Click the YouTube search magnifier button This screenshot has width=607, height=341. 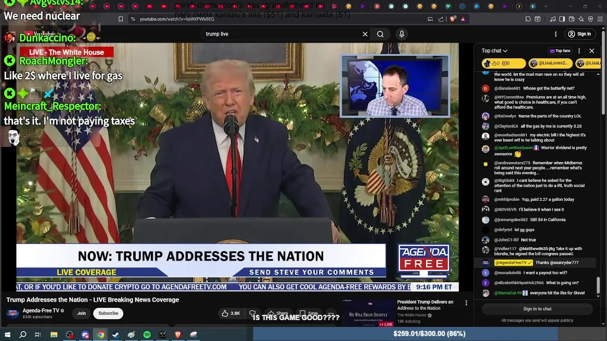pos(380,34)
